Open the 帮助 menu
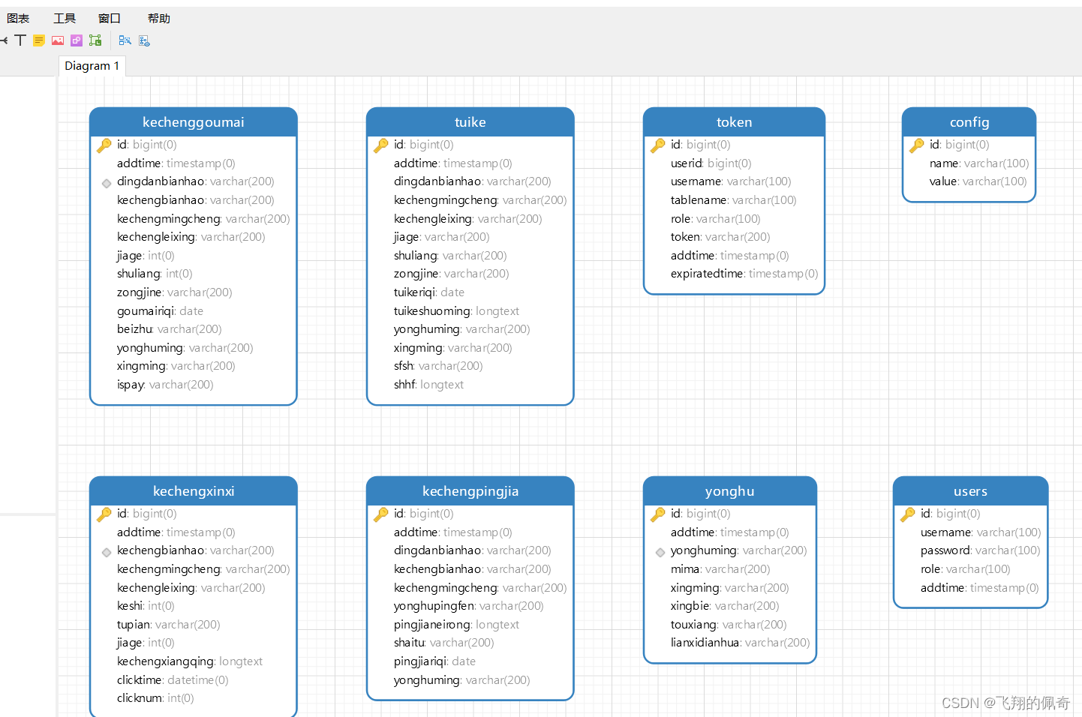The height and width of the screenshot is (717, 1082). click(159, 19)
